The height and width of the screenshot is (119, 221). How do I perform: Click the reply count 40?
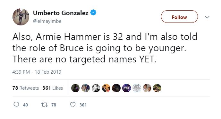(25, 105)
